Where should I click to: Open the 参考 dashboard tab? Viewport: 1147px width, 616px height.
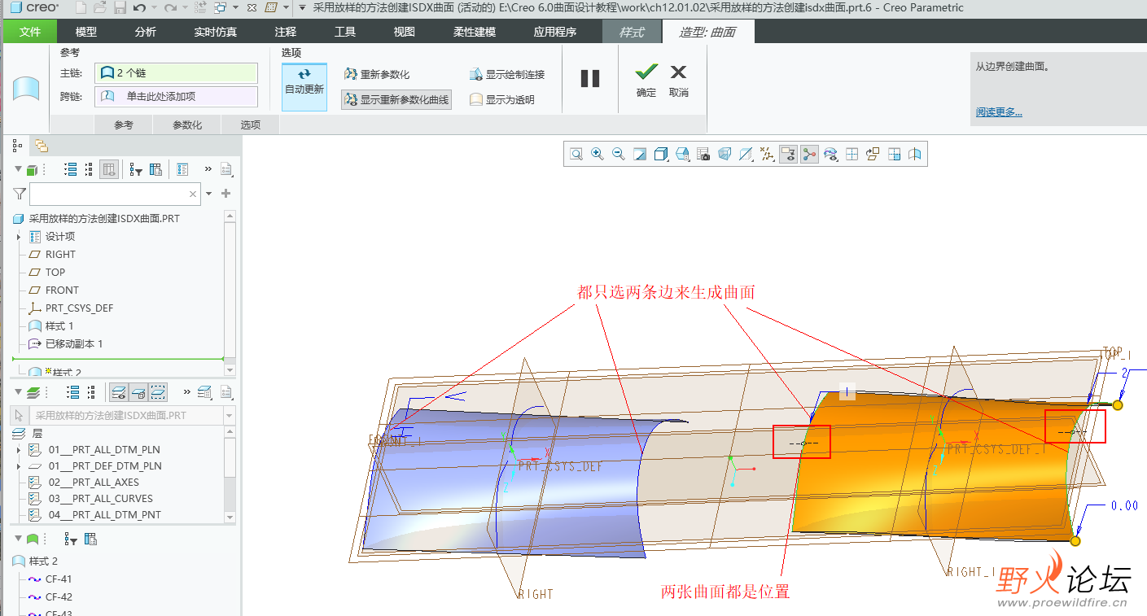[123, 125]
